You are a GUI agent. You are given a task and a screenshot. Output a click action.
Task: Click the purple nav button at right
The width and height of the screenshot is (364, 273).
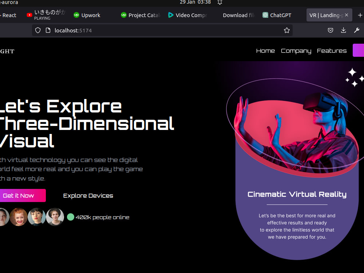tap(358, 50)
